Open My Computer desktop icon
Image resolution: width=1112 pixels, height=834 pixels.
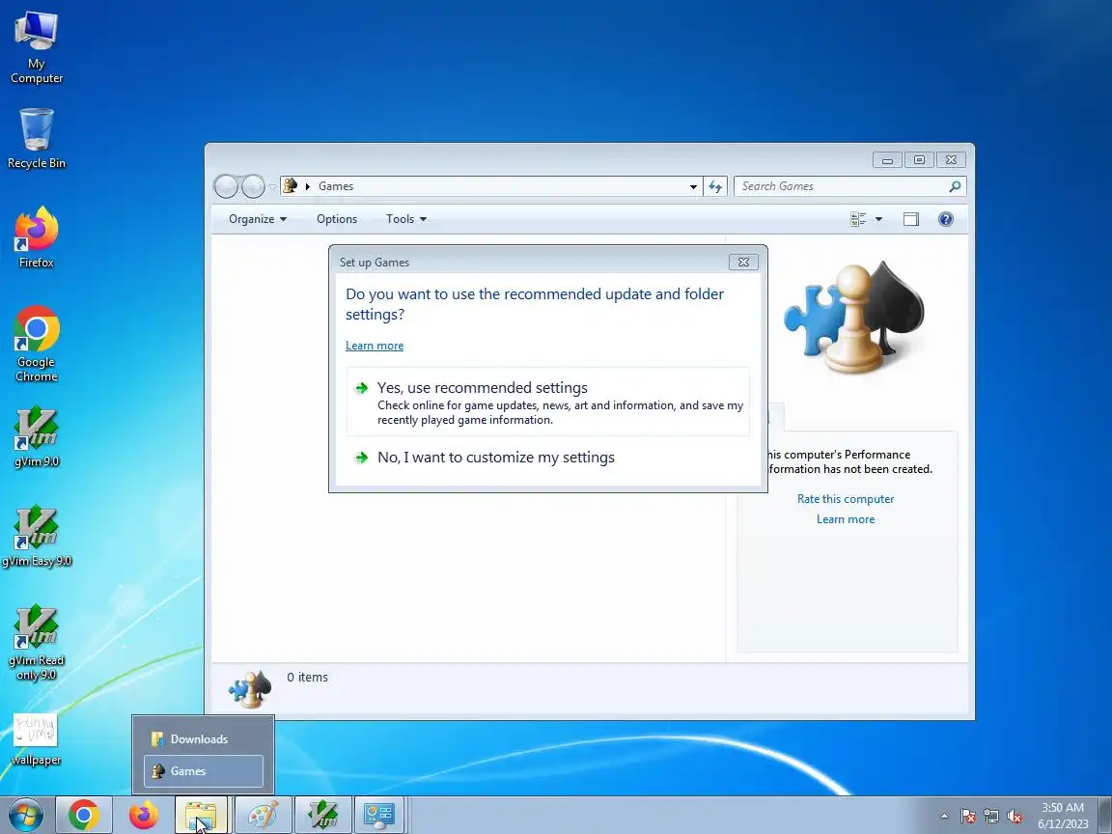36,47
